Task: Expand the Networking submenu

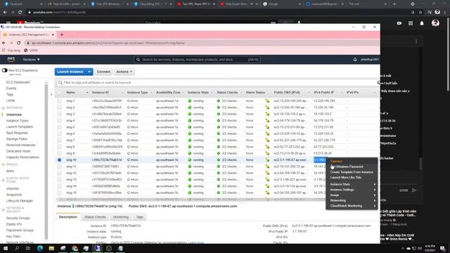Action: pos(352,200)
